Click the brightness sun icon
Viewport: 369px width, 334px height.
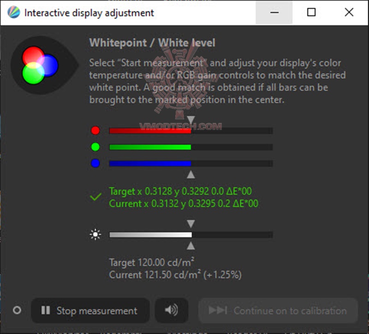(95, 234)
